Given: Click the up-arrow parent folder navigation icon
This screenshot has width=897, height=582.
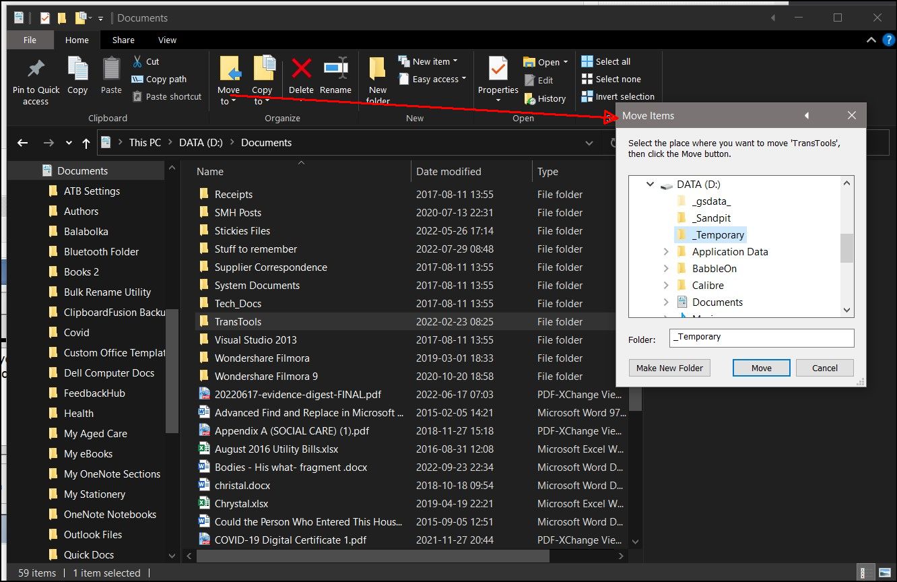Looking at the screenshot, I should (x=86, y=143).
